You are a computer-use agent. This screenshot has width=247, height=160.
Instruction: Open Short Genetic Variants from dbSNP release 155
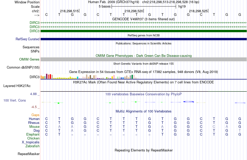point(144,64)
